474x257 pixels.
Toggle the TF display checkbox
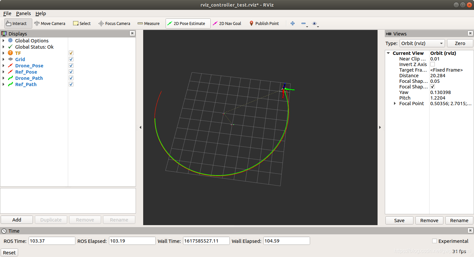(71, 53)
